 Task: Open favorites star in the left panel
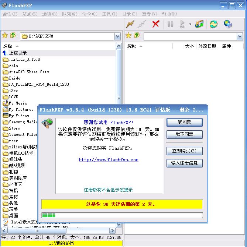(x=5, y=36)
